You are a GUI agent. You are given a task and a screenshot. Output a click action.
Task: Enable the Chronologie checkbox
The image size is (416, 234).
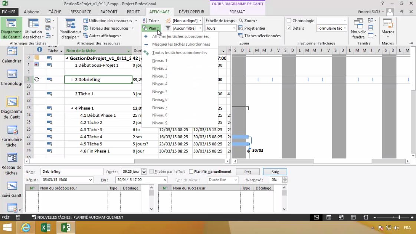point(288,20)
